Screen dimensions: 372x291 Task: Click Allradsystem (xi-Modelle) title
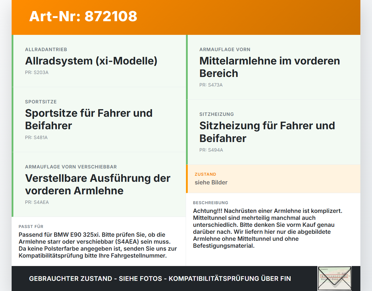point(91,61)
